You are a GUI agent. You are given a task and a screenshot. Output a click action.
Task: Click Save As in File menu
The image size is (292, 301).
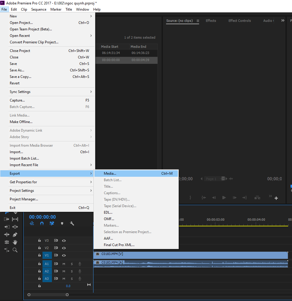click(x=47, y=70)
